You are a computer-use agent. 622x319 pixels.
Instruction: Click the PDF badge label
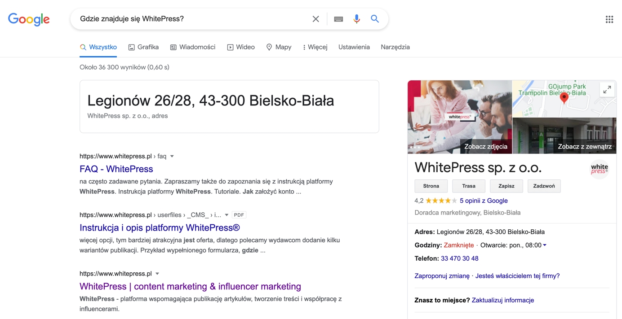239,215
